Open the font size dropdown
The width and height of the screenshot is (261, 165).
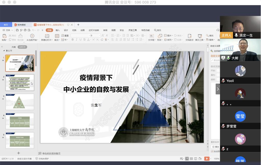[x=99, y=36]
